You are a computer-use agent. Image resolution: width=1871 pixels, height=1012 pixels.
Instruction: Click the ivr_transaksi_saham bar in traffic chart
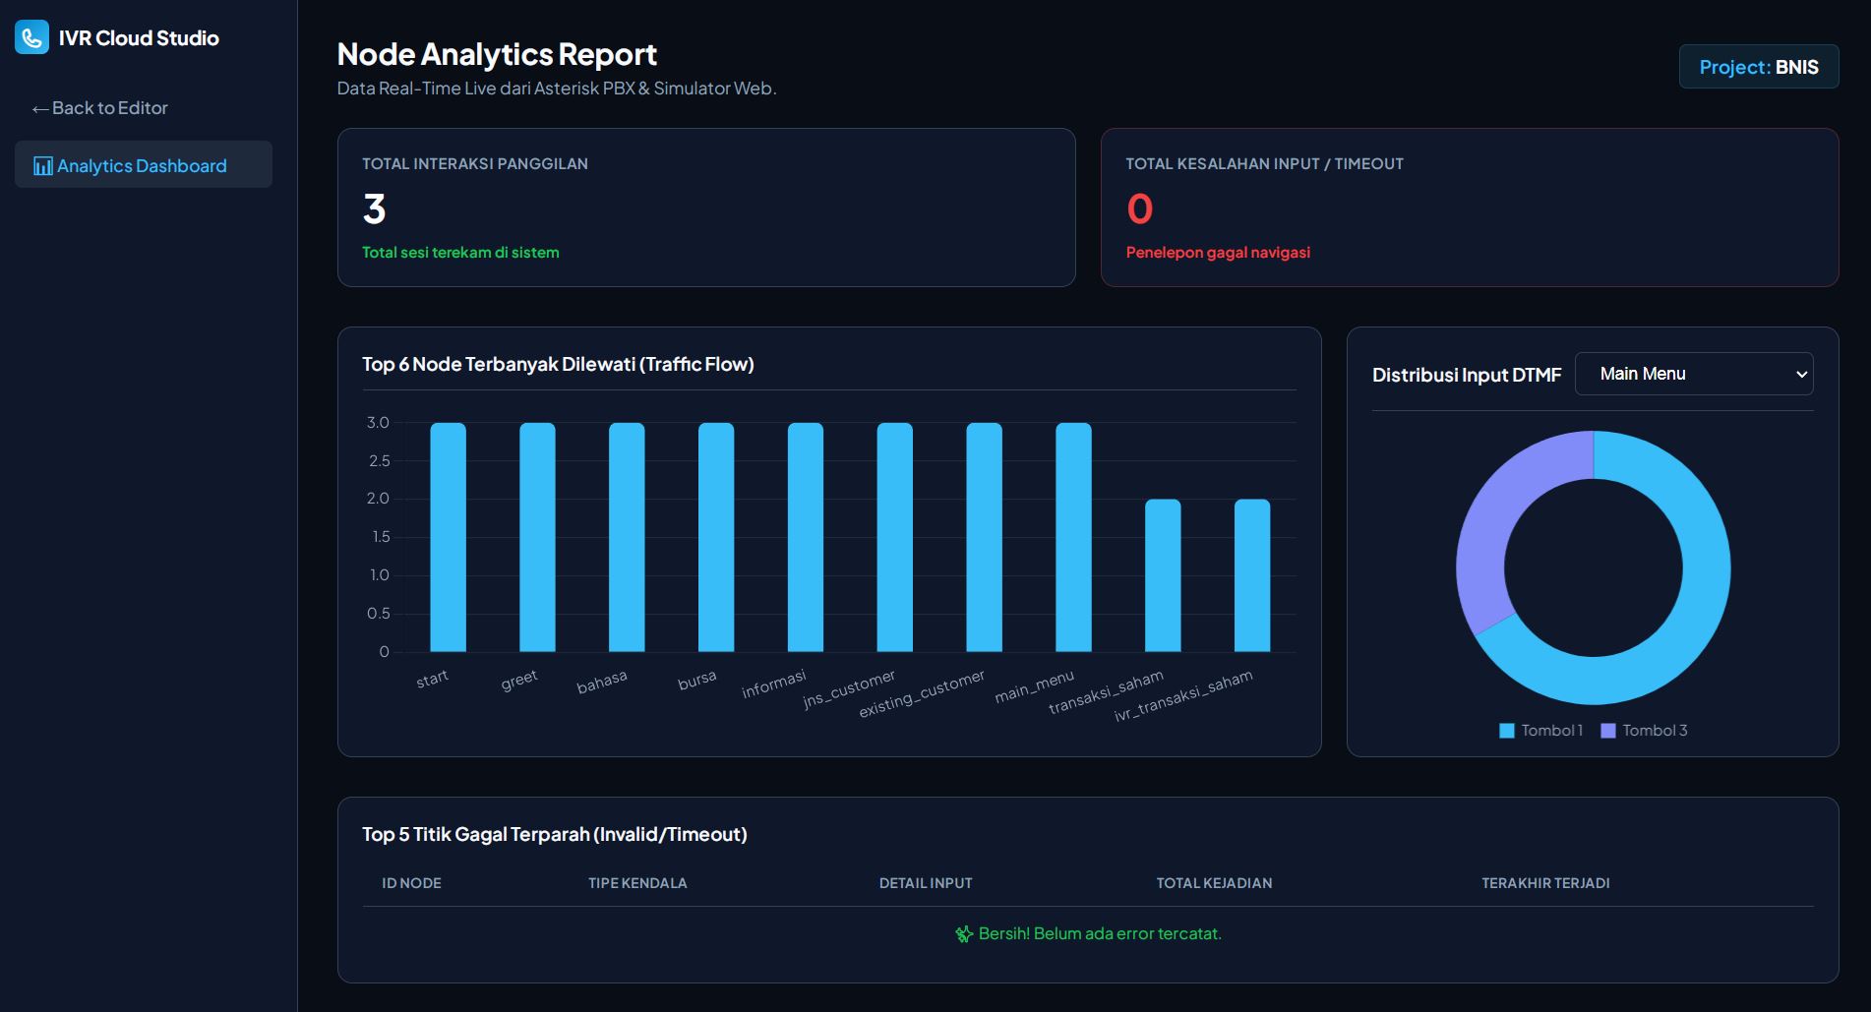(1252, 575)
